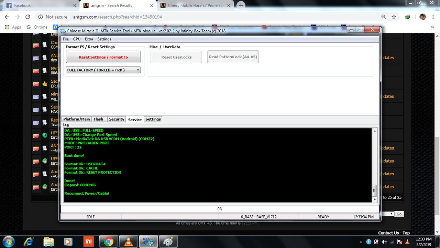Select the MTK tool taskbar icon
This screenshot has width=440, height=248.
148,242
